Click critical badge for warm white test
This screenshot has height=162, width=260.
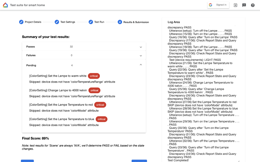pyautogui.click(x=94, y=76)
